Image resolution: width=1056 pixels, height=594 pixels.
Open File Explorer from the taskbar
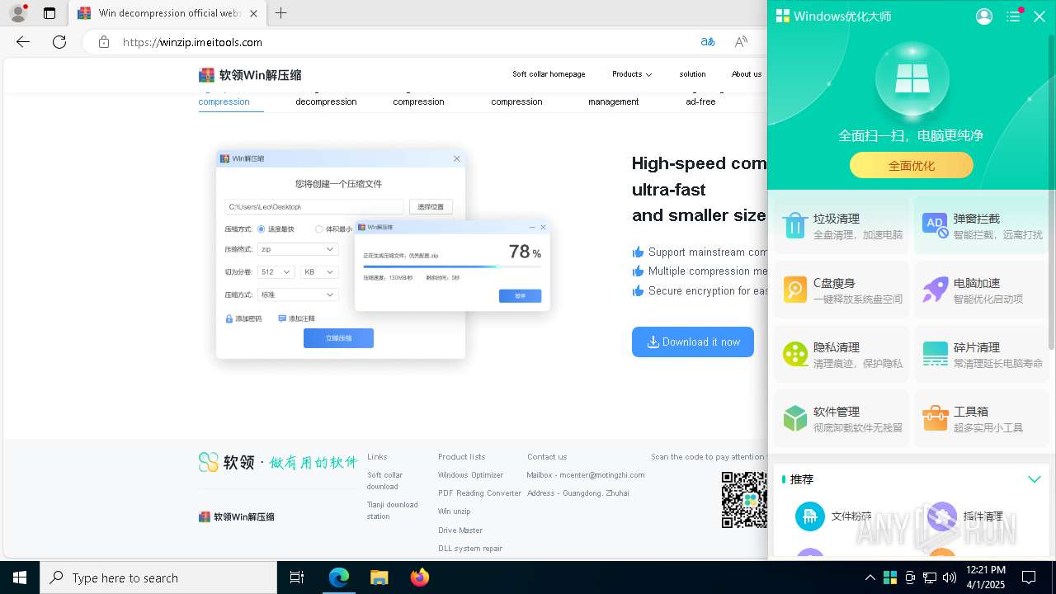(379, 577)
